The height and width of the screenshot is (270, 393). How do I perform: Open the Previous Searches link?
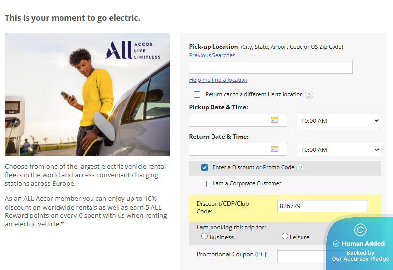(x=212, y=55)
